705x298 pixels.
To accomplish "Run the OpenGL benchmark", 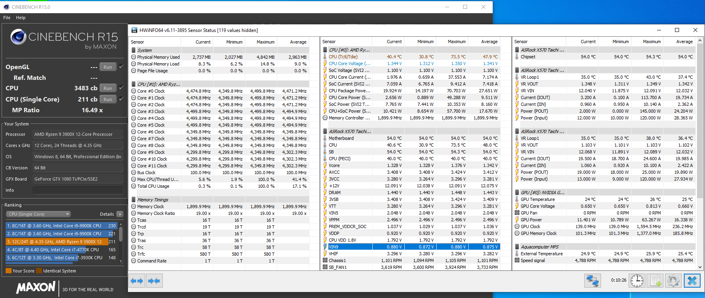I will (108, 67).
